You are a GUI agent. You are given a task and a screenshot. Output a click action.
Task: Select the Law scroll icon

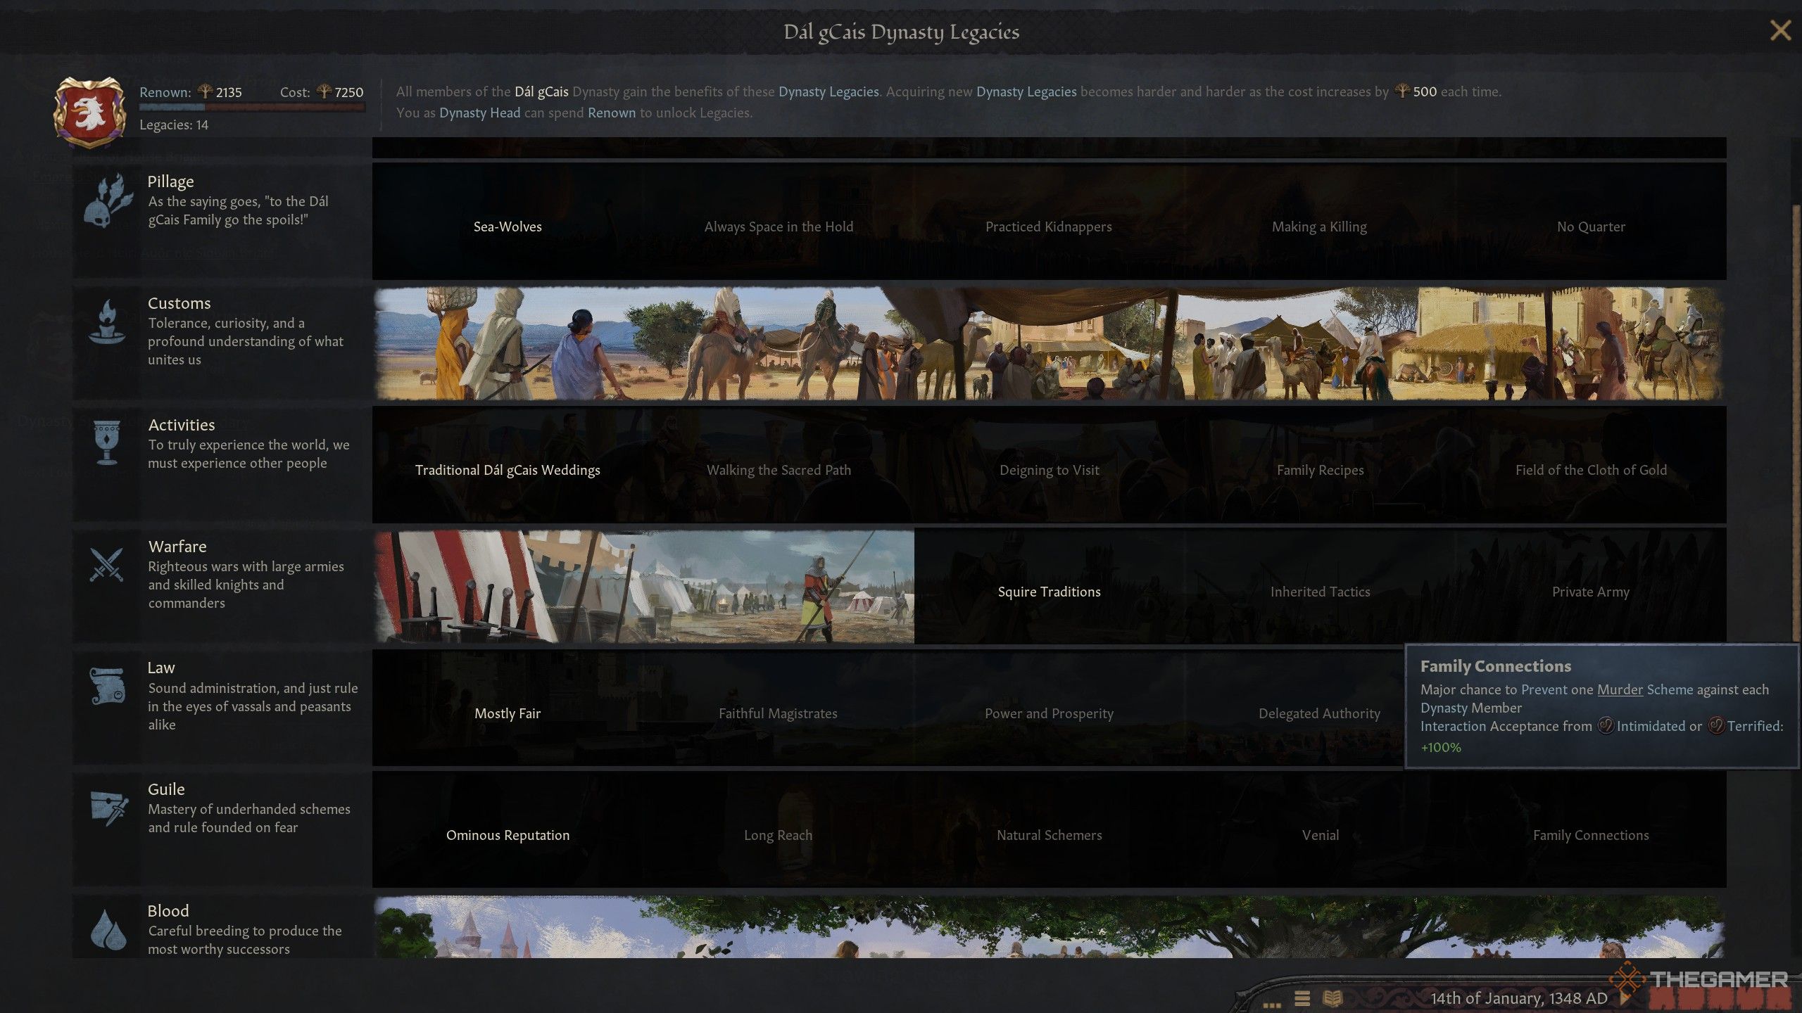click(x=107, y=687)
